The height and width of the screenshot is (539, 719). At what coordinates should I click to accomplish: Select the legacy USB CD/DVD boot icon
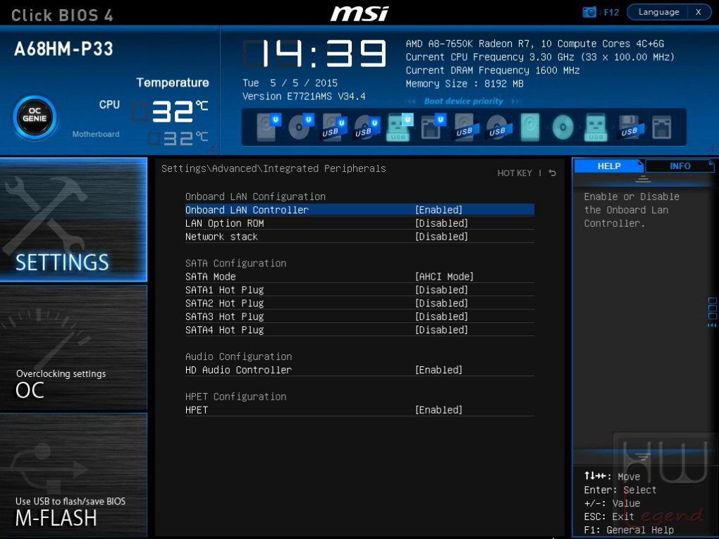click(x=498, y=127)
